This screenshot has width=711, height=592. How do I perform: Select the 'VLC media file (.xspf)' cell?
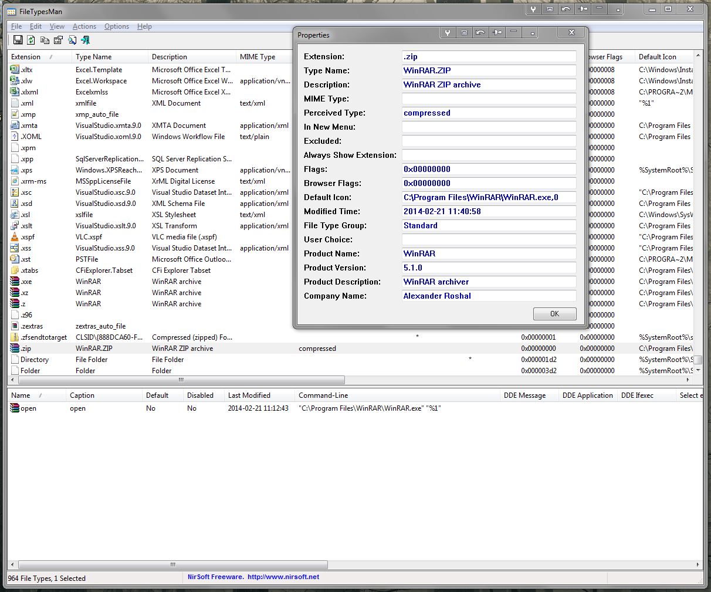[x=184, y=236]
